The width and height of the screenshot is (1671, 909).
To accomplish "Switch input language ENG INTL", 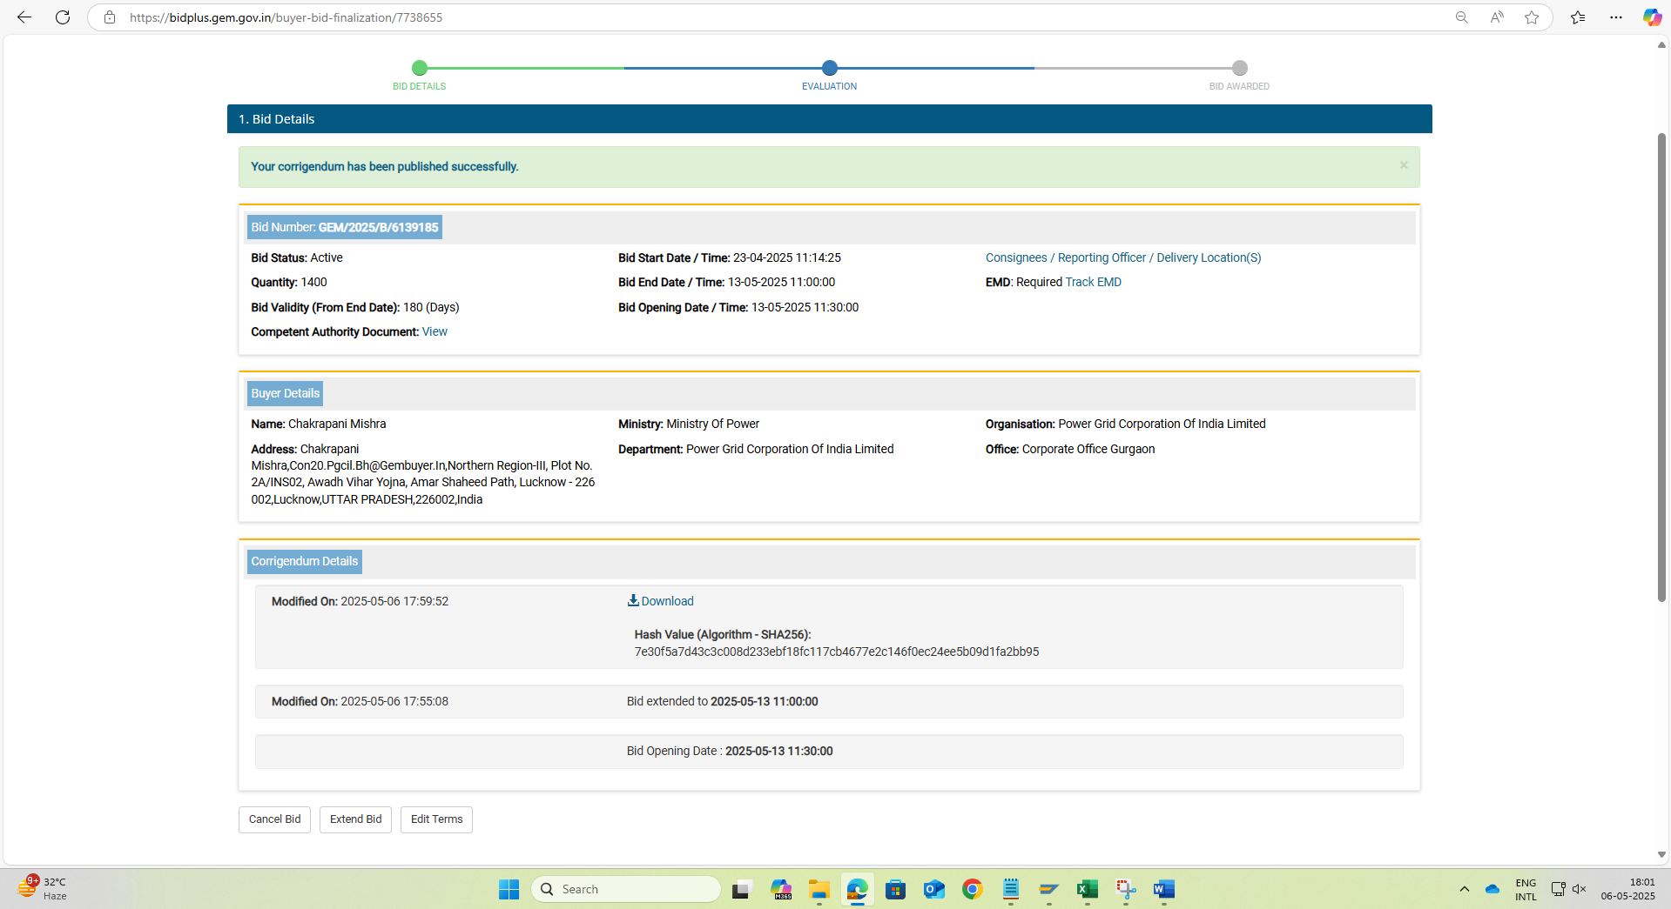I will 1526,889.
